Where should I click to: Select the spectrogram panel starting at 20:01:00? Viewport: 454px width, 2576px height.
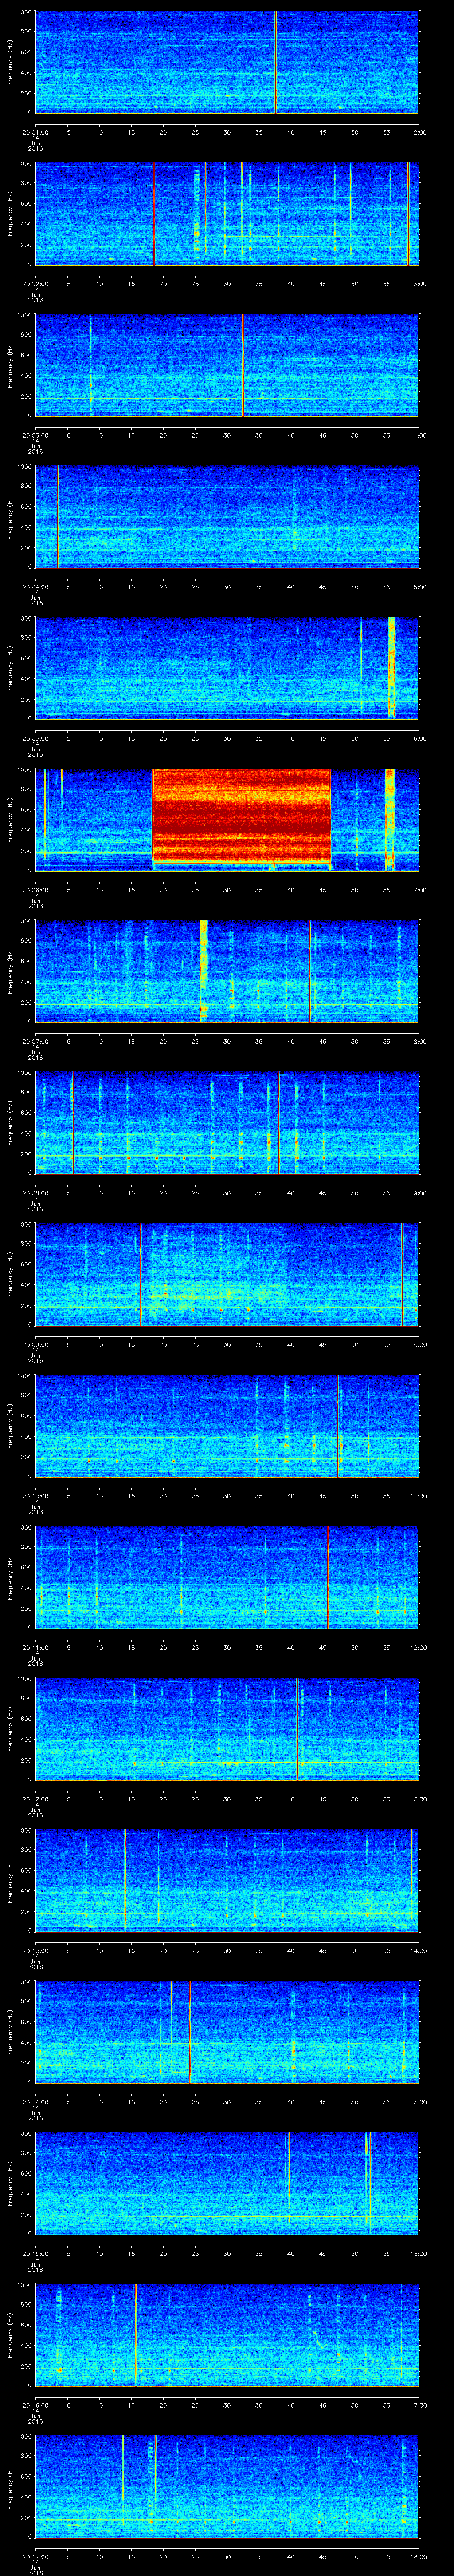227,62
